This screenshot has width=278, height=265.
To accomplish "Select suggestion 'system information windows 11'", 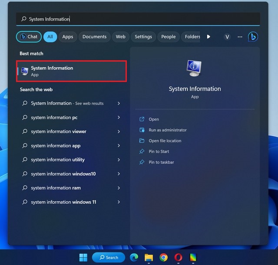I will pos(71,202).
